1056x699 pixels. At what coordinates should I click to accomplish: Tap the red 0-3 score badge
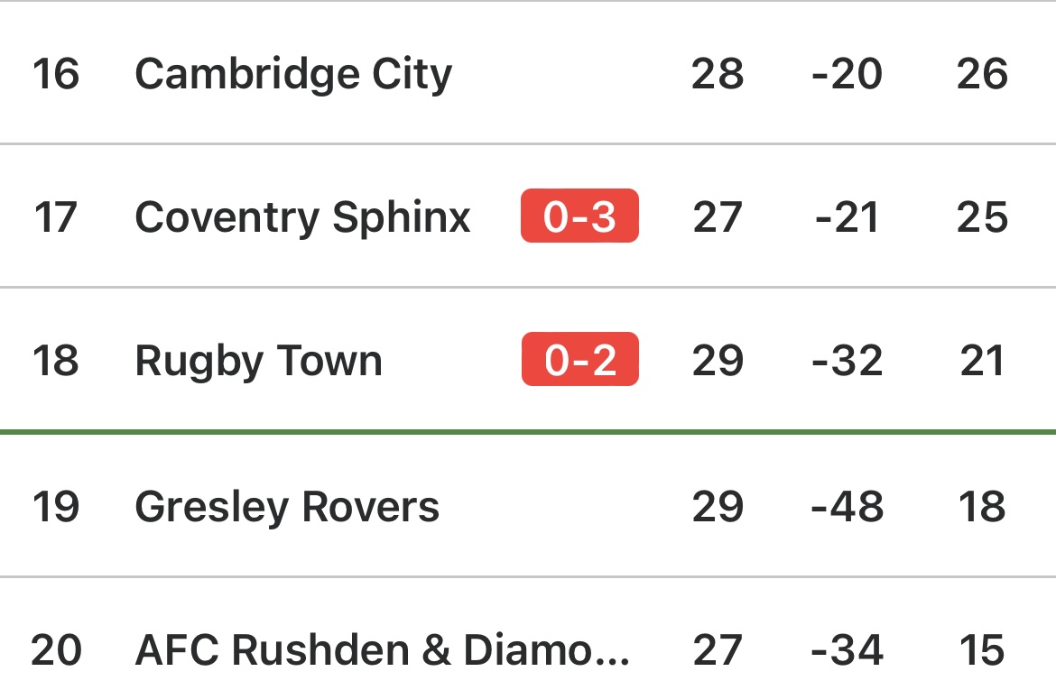[579, 216]
